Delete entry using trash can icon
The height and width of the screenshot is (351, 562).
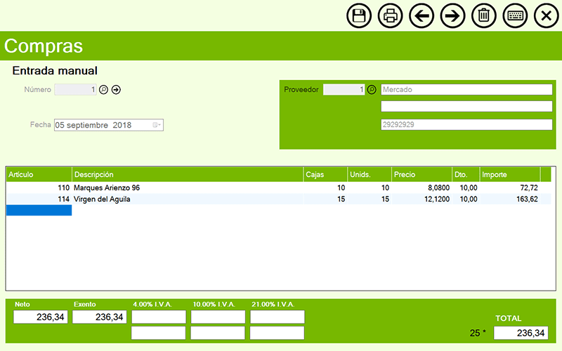coord(484,15)
